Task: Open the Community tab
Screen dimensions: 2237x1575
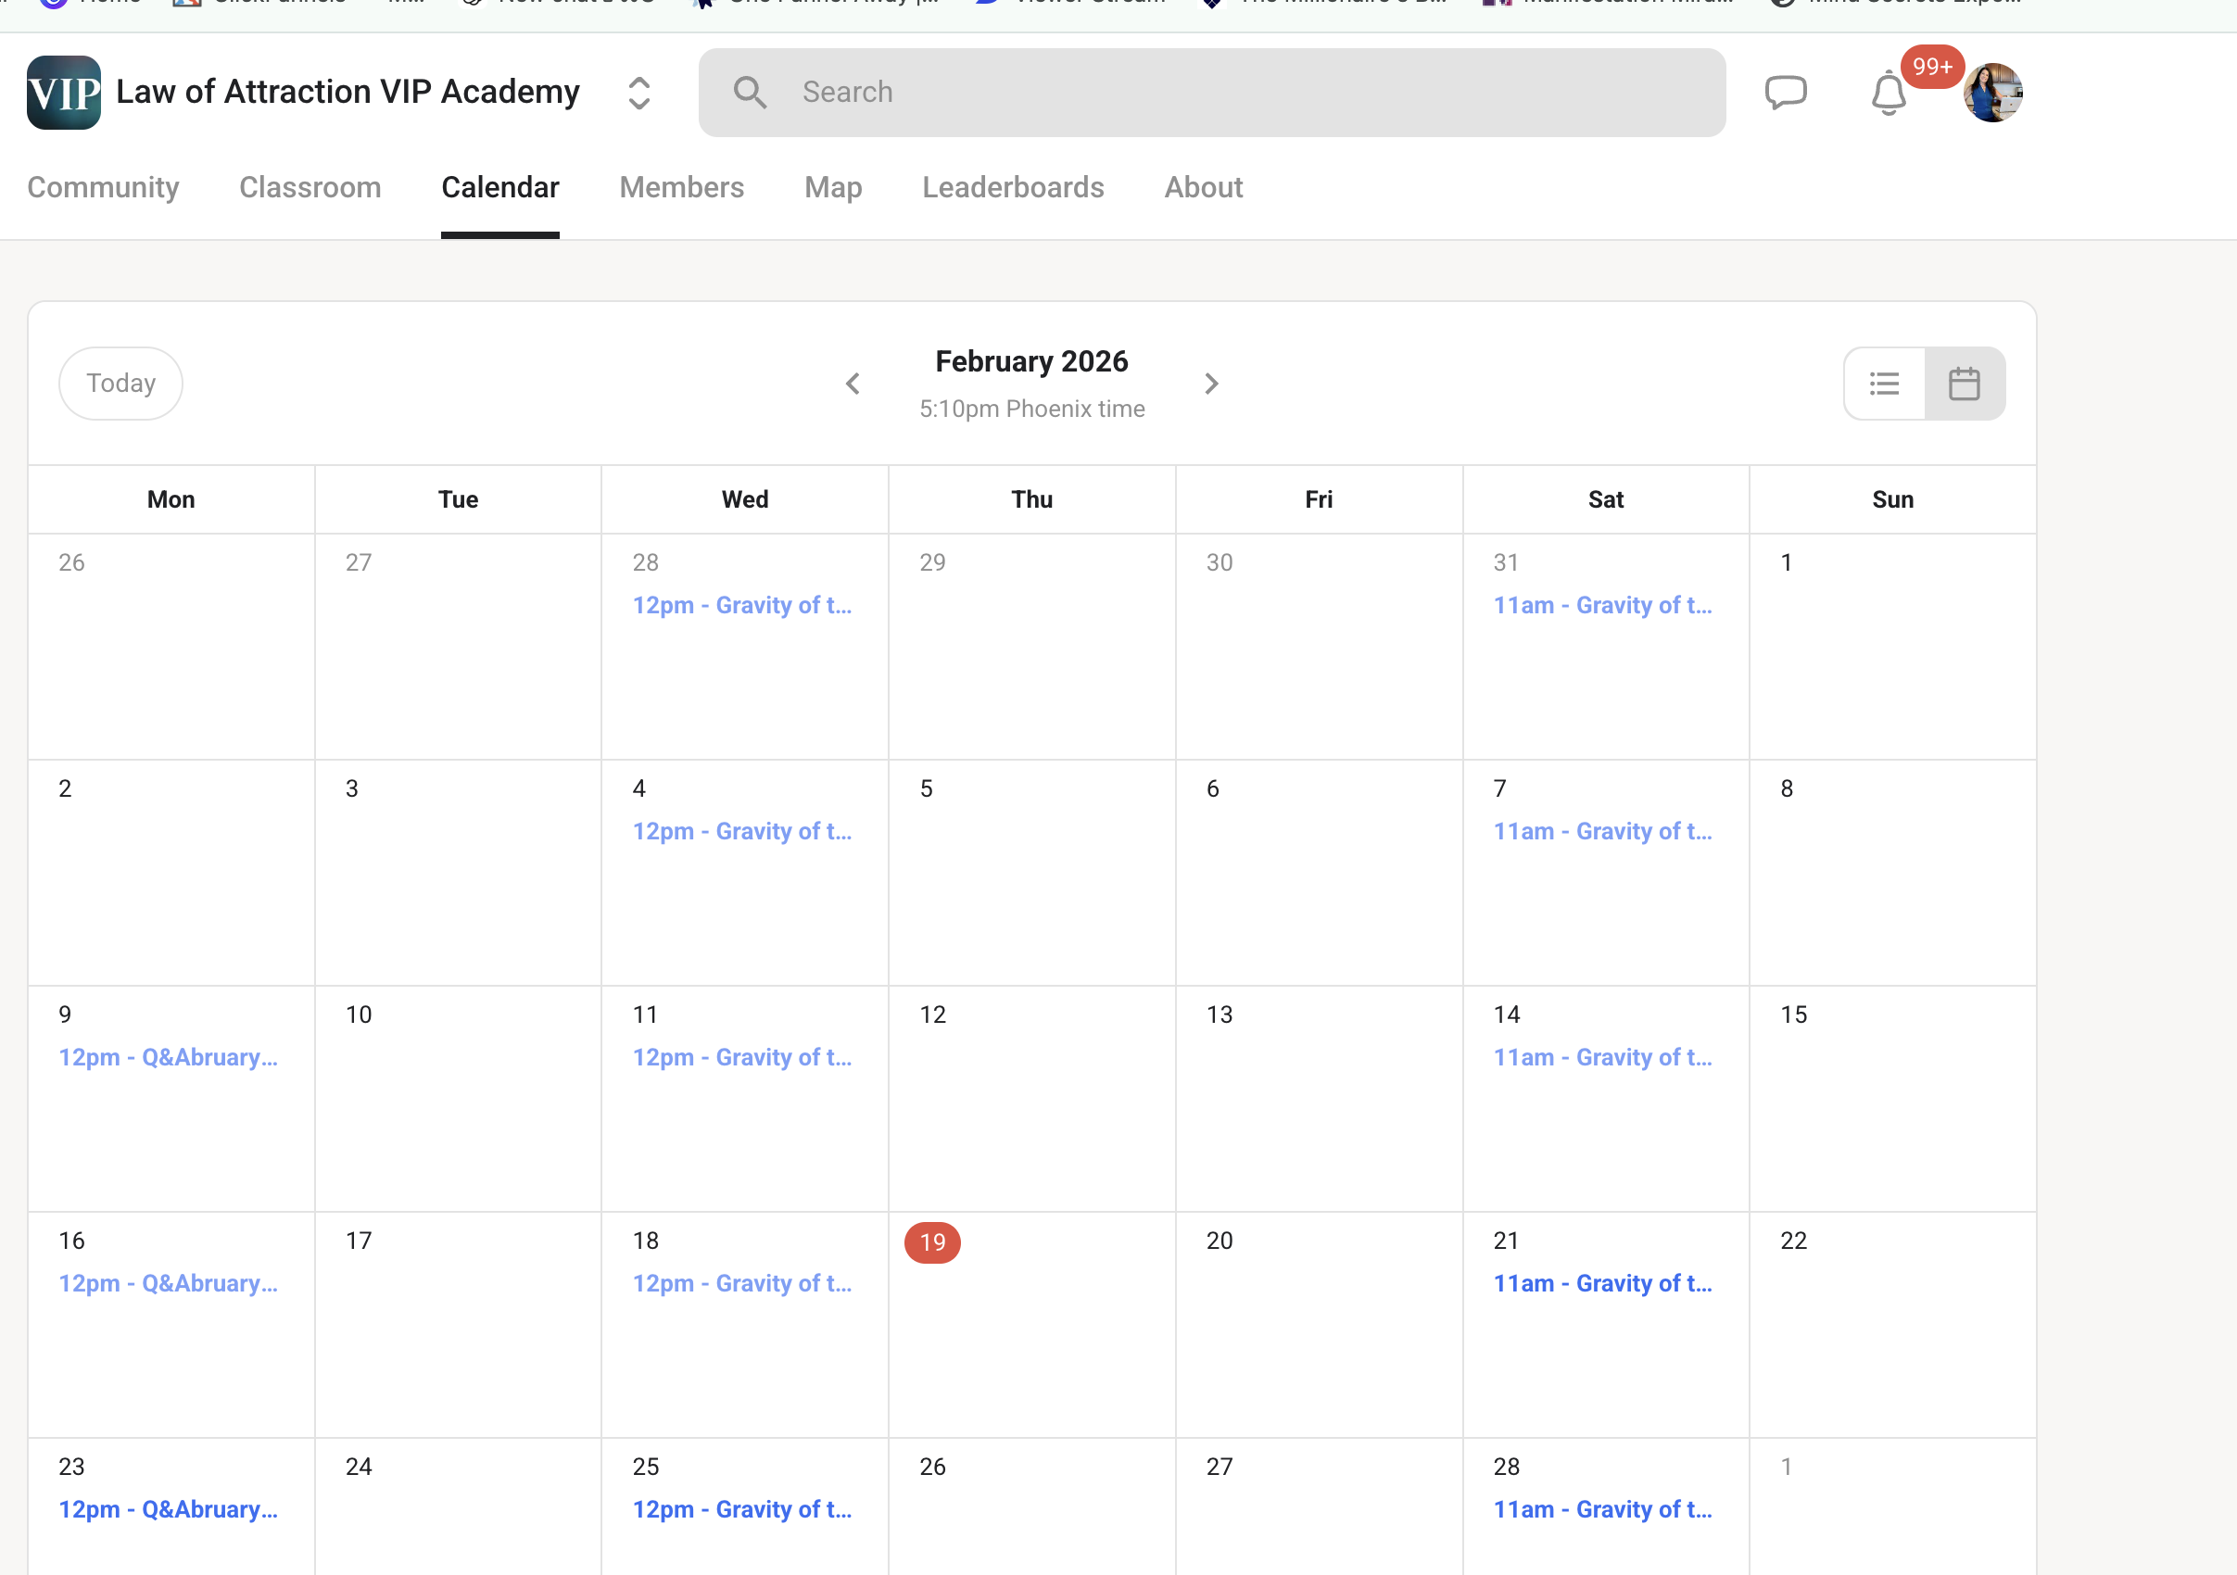Action: point(103,187)
